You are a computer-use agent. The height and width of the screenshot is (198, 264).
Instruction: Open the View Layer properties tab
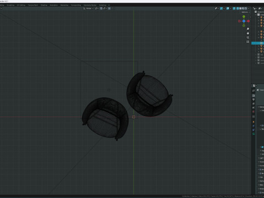254,103
